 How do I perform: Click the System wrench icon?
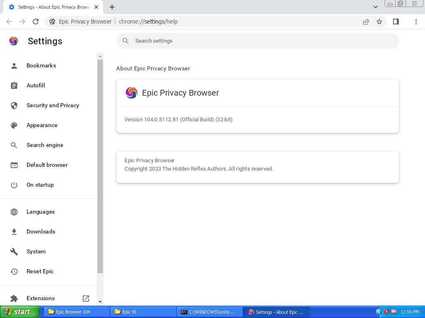(x=14, y=251)
